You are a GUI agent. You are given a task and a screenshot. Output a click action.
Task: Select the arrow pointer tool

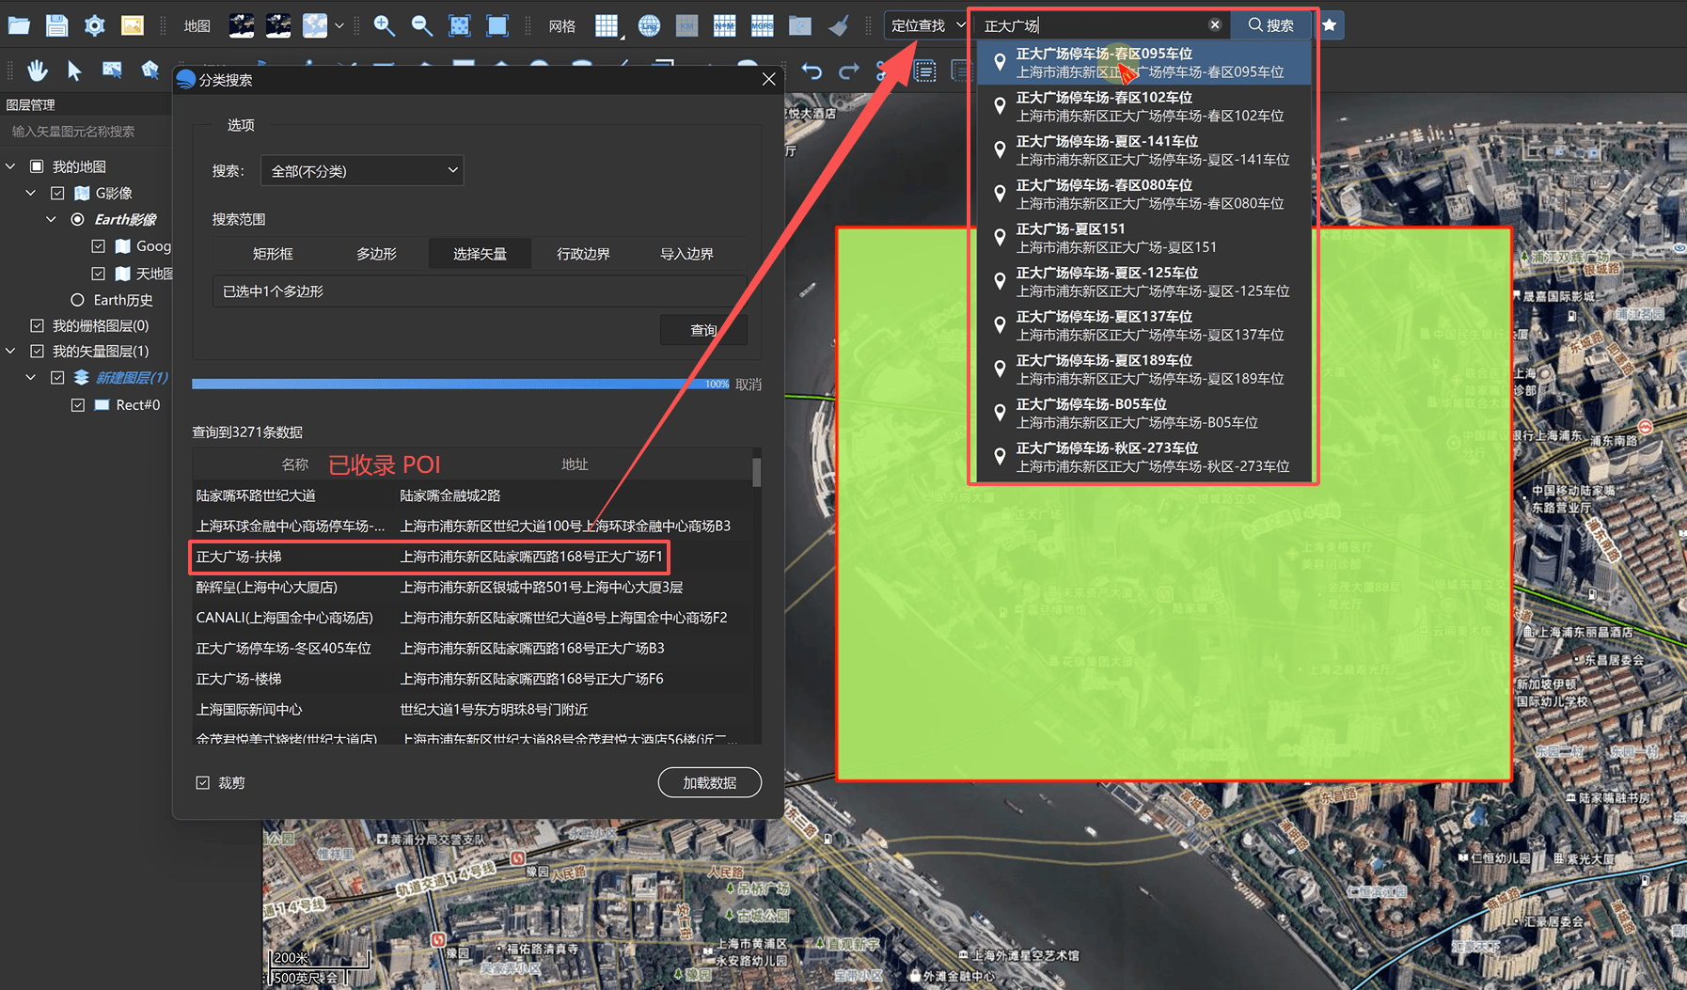[x=75, y=70]
